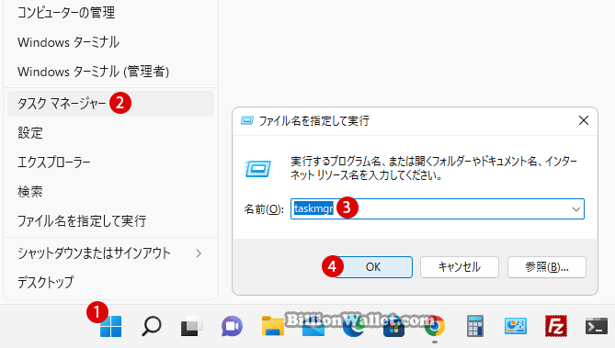The width and height of the screenshot is (615, 348).
Task: Launch Microsoft Edge from taskbar
Action: (x=354, y=326)
